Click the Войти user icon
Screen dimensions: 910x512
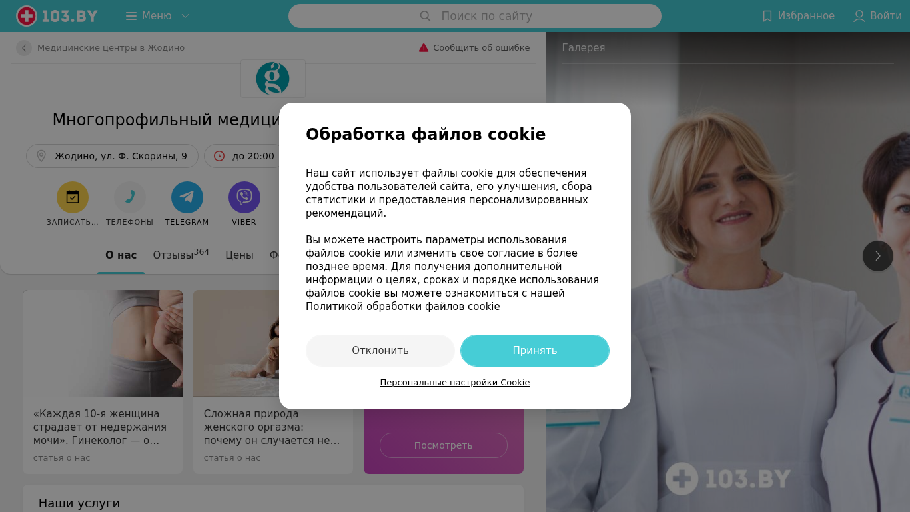859,16
